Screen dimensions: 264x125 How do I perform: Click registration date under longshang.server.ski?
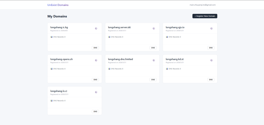117,31
